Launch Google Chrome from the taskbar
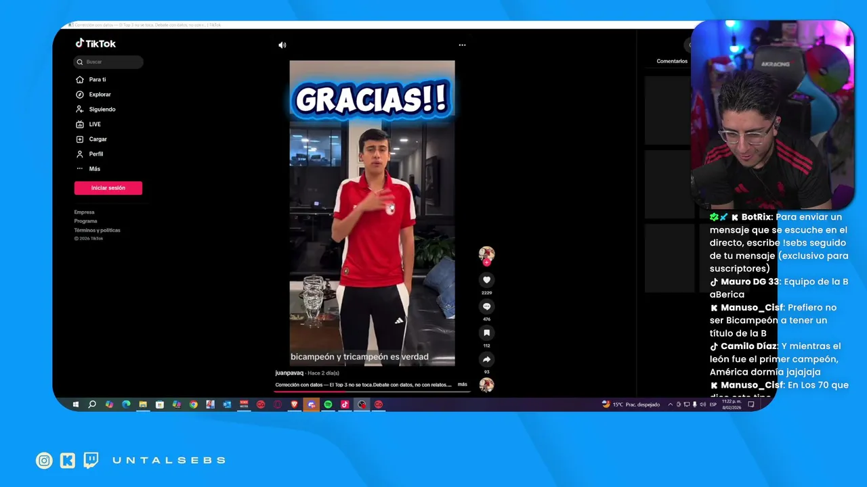Screen dimensions: 867x487 [x=193, y=404]
